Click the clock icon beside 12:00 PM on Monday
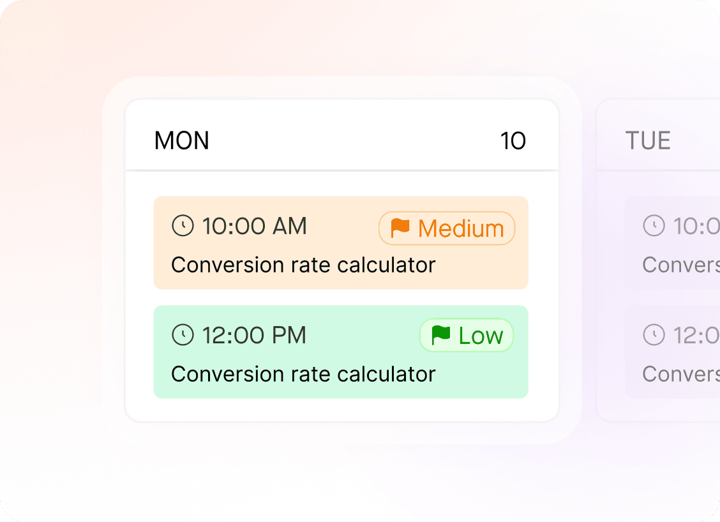 click(x=183, y=335)
